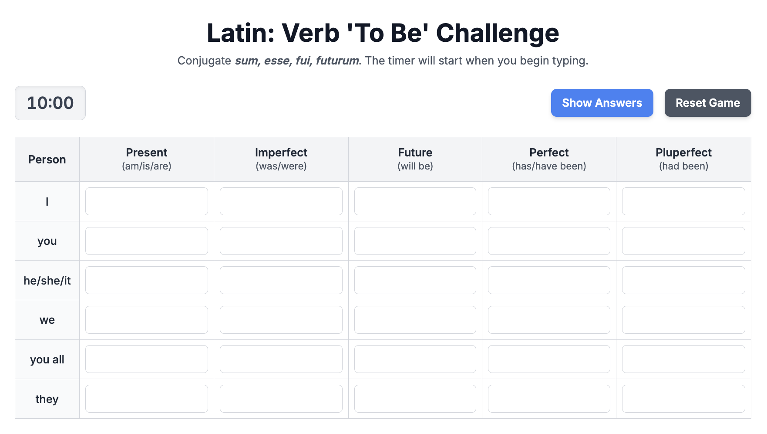Screen dimensions: 767x434
Task: Focus the Pluperfect input for 'I'
Action: (683, 201)
